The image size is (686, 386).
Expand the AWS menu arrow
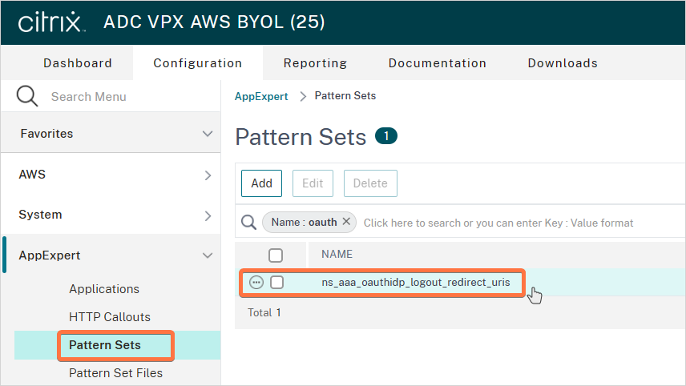pos(208,175)
